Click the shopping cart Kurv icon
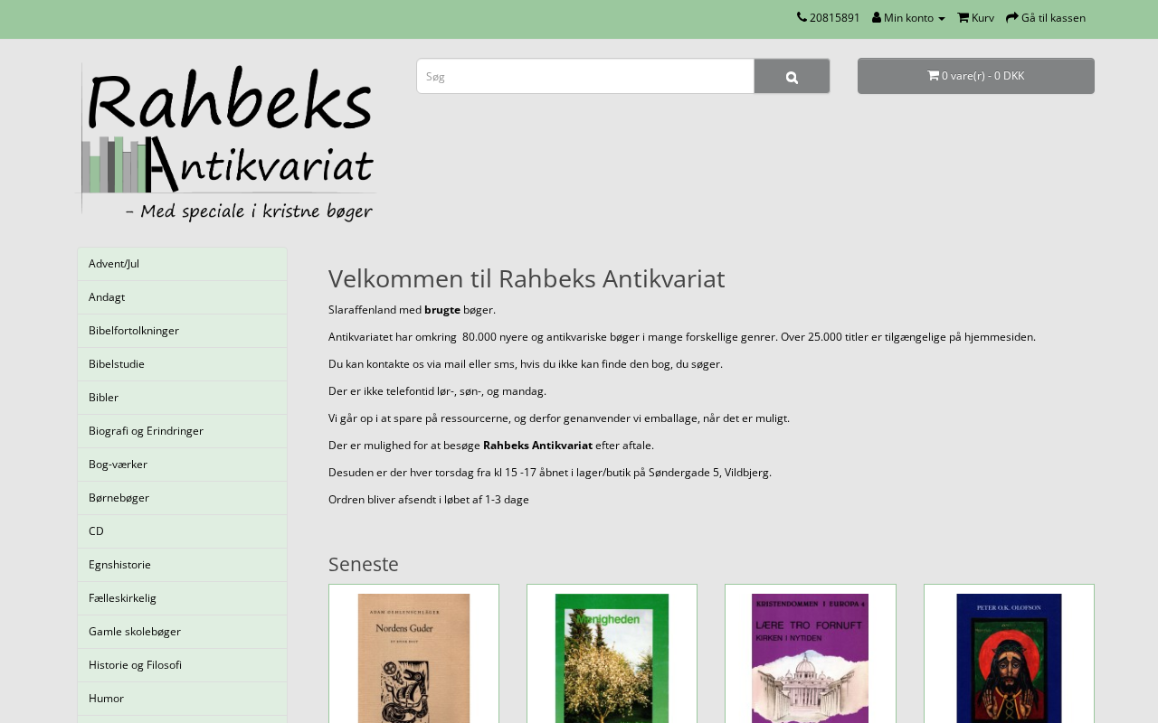 (x=963, y=17)
